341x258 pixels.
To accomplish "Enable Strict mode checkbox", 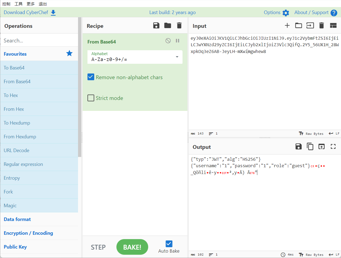I will tap(91, 98).
